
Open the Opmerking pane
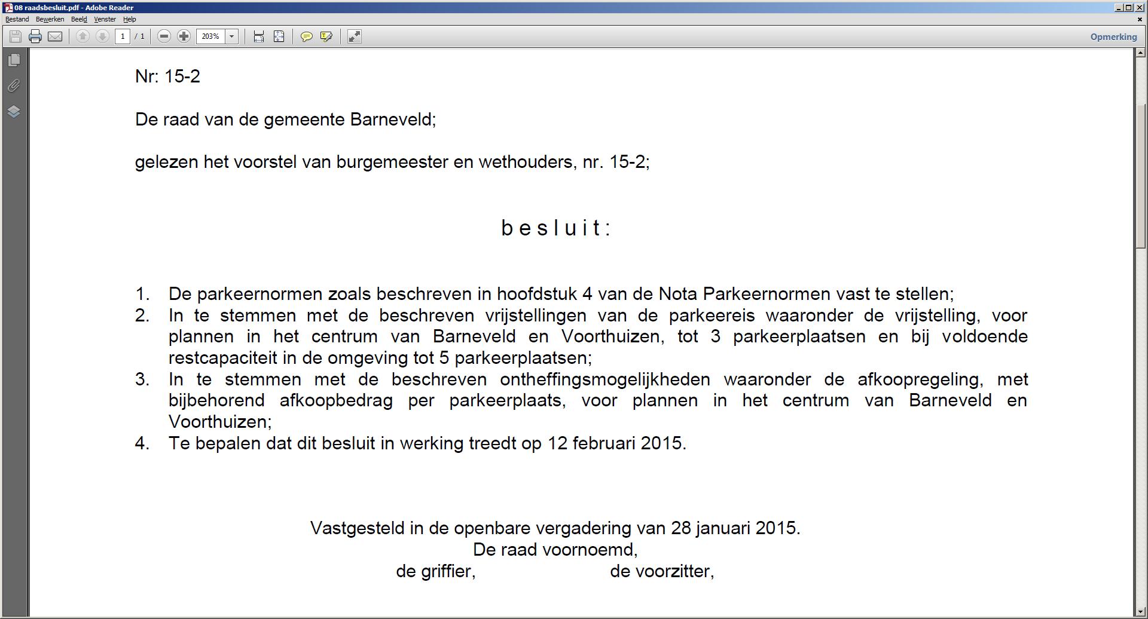[x=1113, y=36]
